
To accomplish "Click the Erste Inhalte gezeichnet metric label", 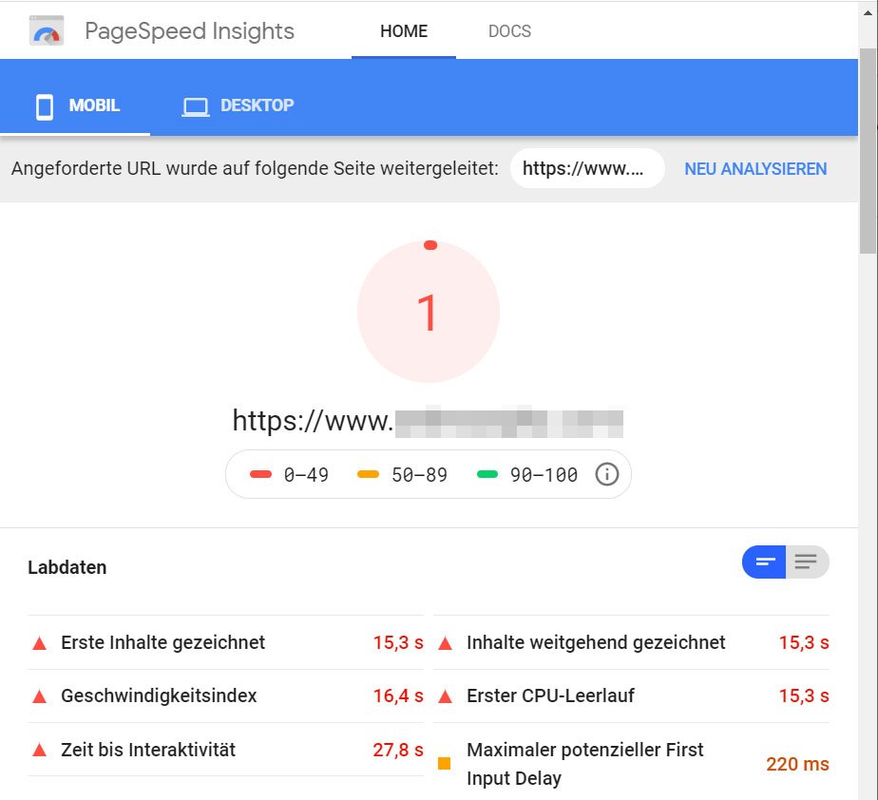I will pos(162,642).
